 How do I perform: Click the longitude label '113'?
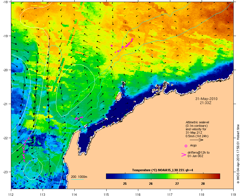tap(43, 195)
